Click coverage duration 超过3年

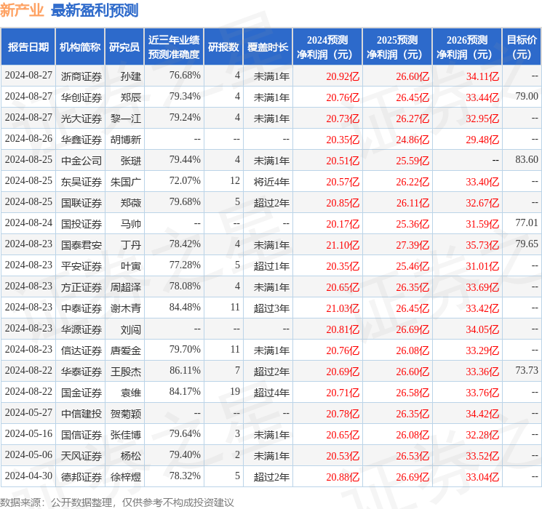pyautogui.click(x=271, y=308)
